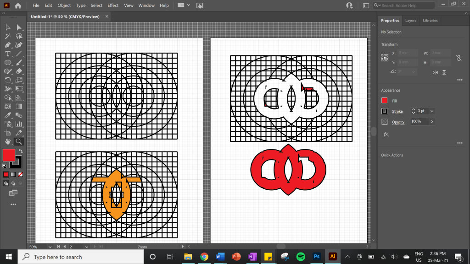Open the Window menu

tap(146, 5)
